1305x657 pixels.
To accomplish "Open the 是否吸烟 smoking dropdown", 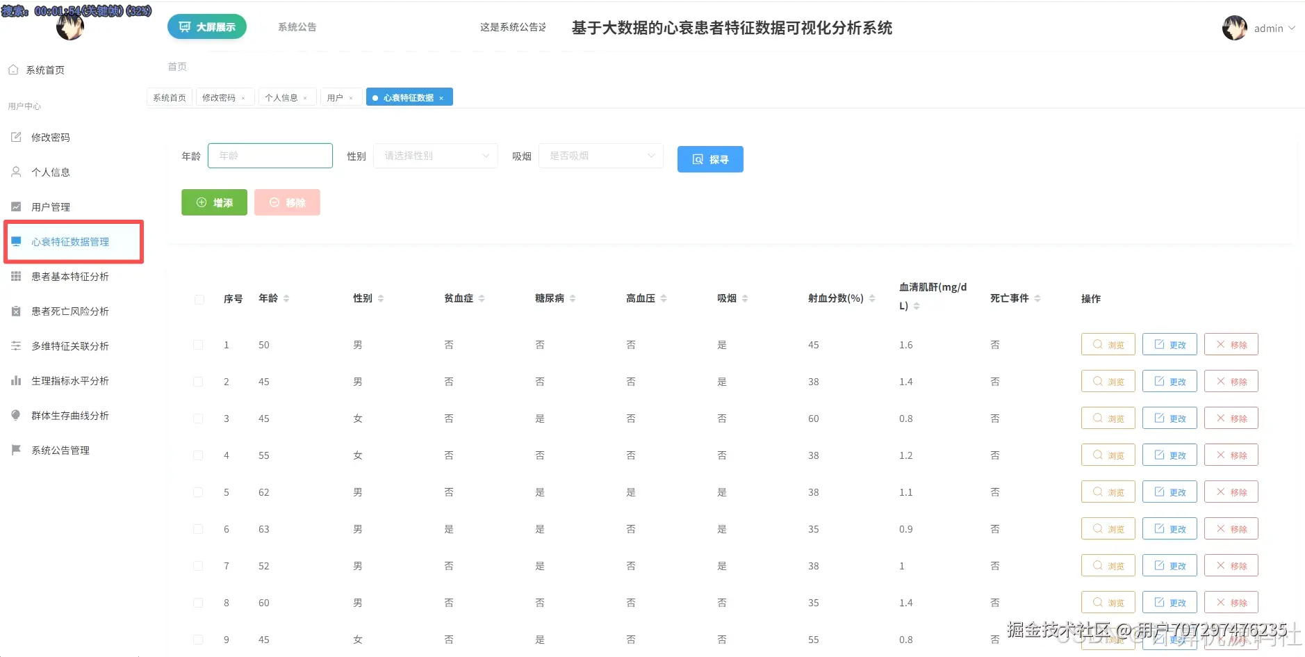I will (x=600, y=156).
